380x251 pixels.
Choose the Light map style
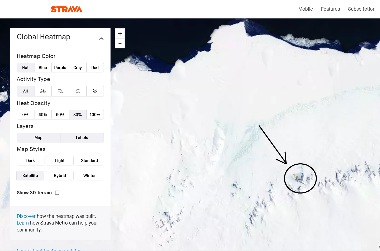tap(60, 161)
